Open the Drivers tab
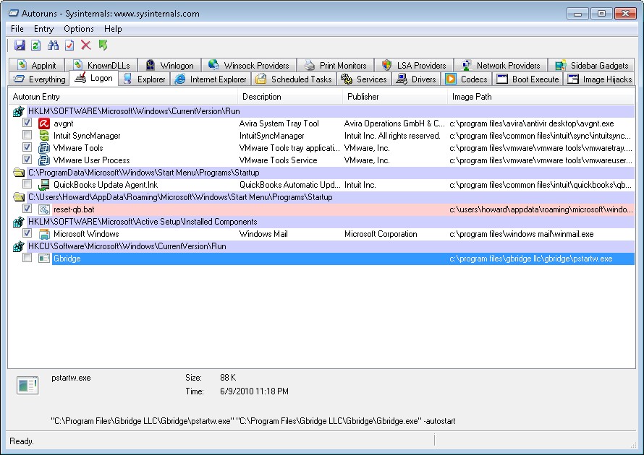This screenshot has width=644, height=455. (x=417, y=79)
